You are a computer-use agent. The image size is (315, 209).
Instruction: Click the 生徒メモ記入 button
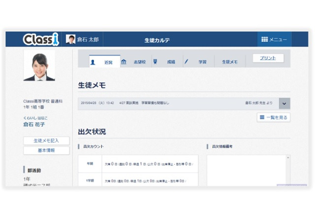(x=46, y=140)
